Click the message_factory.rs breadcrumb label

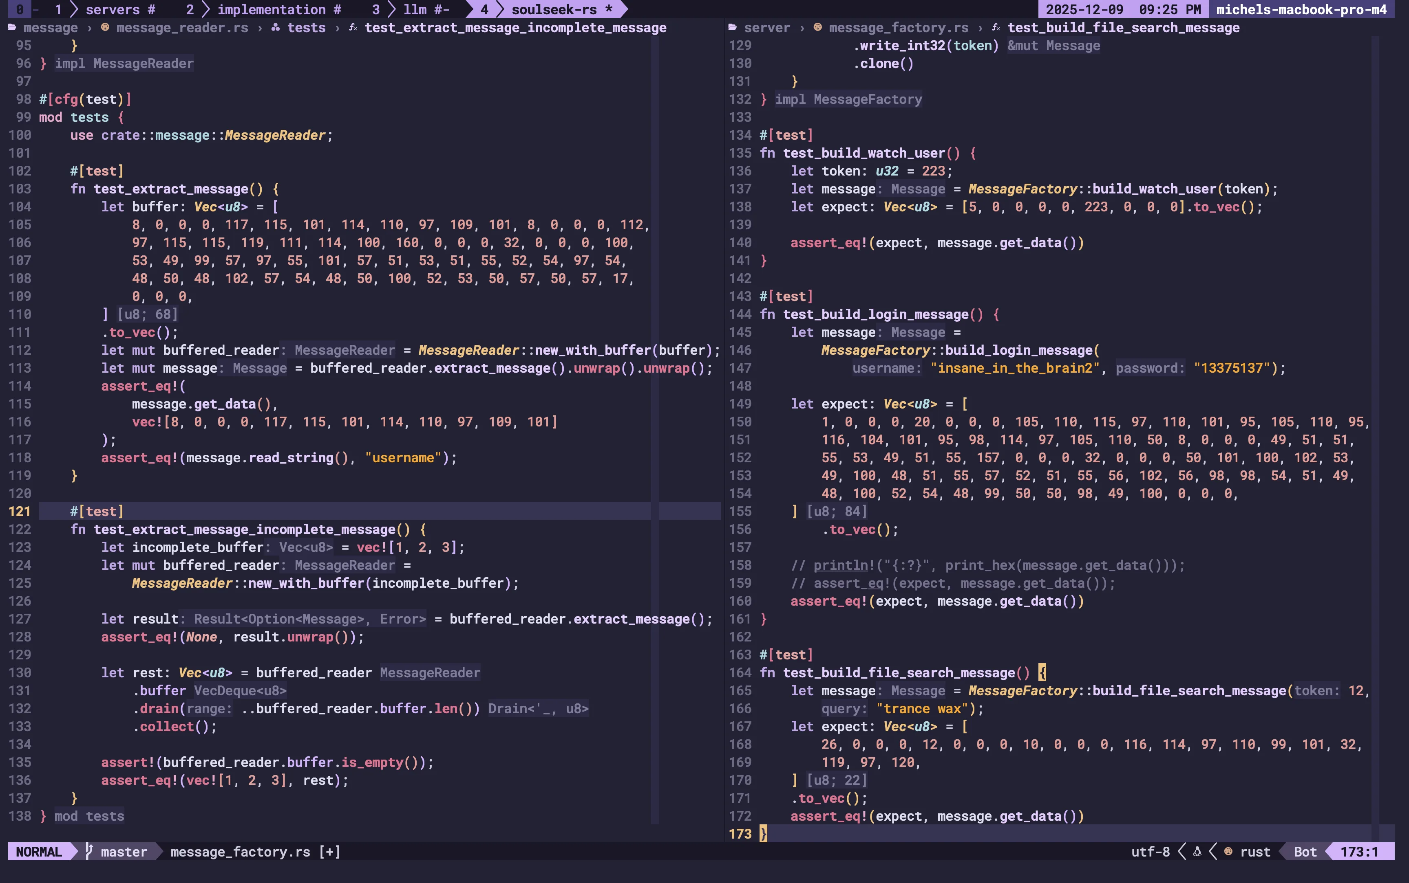coord(898,27)
